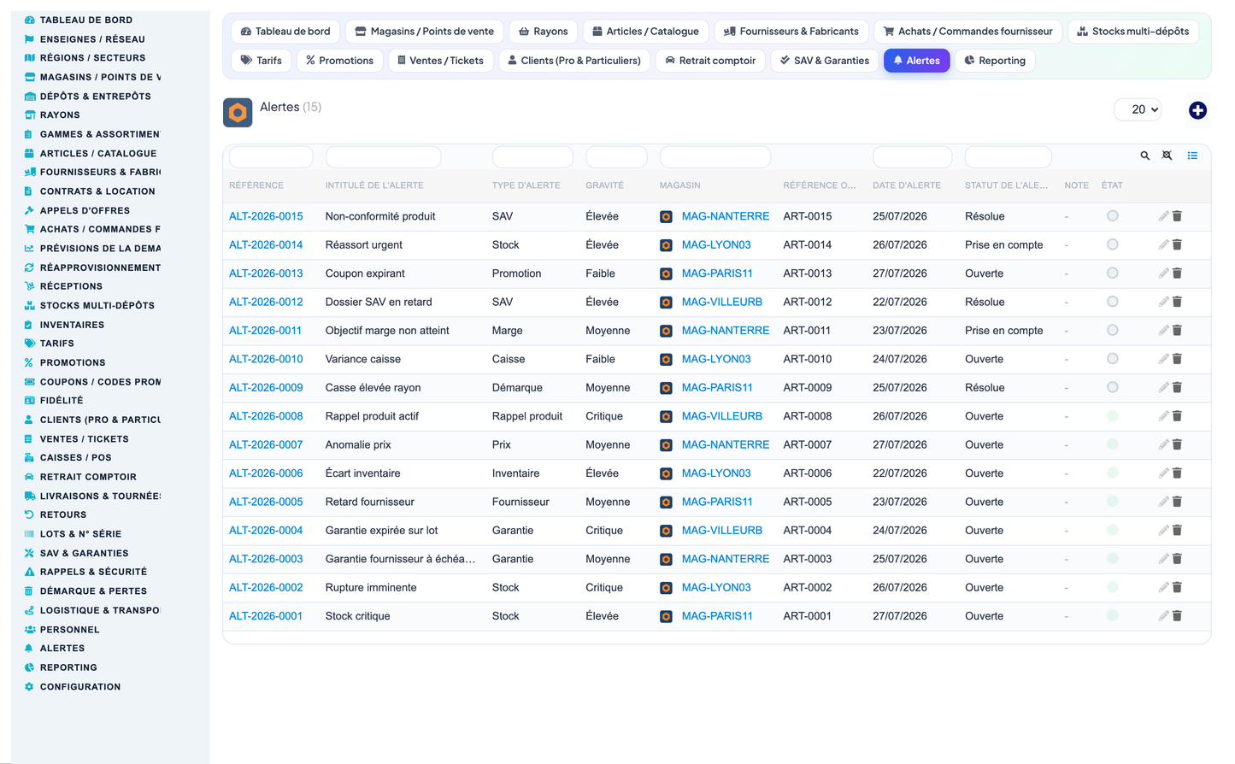Open the column list view icon
The height and width of the screenshot is (764, 1235).
tap(1192, 156)
